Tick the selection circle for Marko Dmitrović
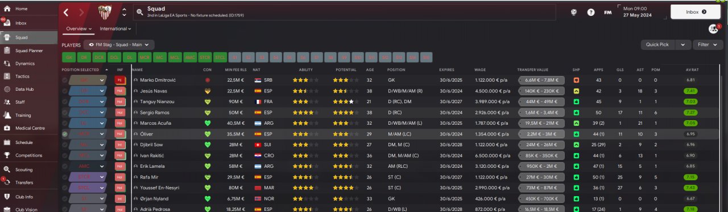728x212 pixels. coord(65,80)
